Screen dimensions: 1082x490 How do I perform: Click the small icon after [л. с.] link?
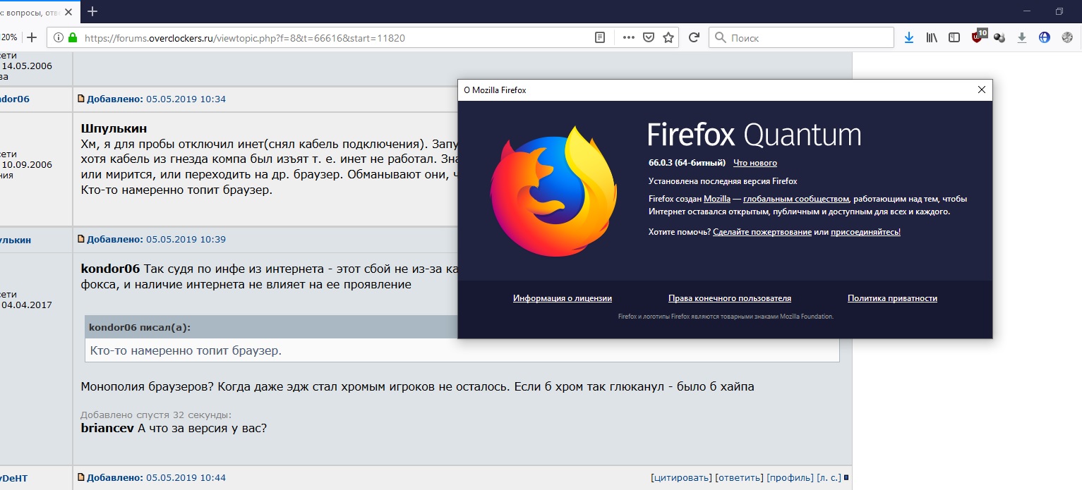(846, 478)
